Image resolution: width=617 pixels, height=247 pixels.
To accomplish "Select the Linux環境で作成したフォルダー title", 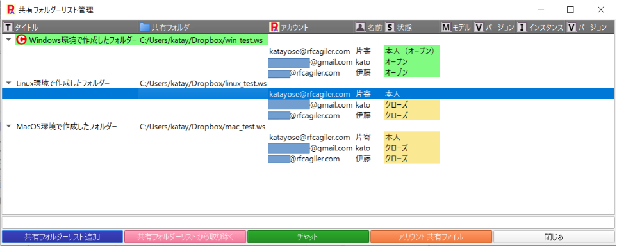I will click(63, 83).
